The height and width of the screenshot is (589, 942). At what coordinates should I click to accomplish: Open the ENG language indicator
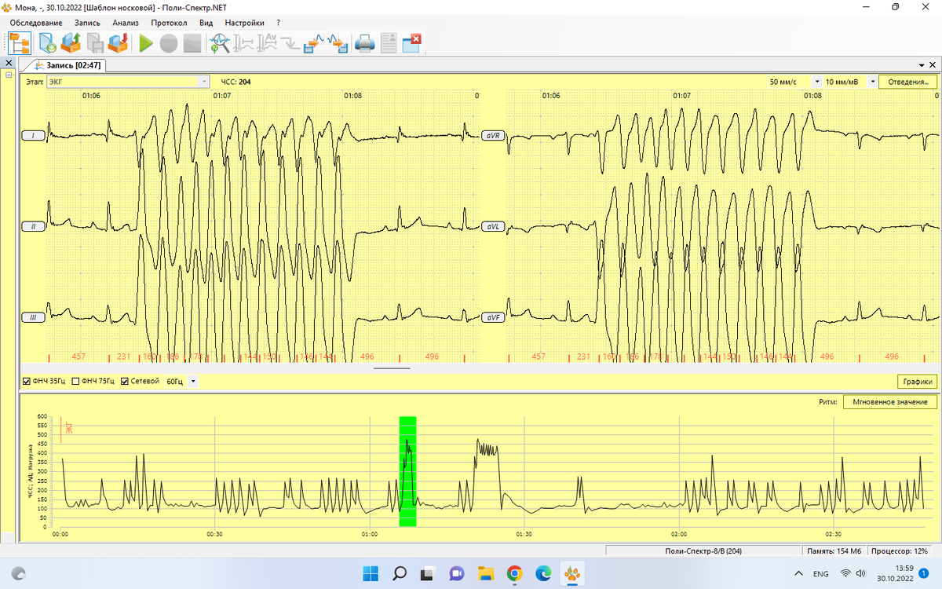coord(820,573)
